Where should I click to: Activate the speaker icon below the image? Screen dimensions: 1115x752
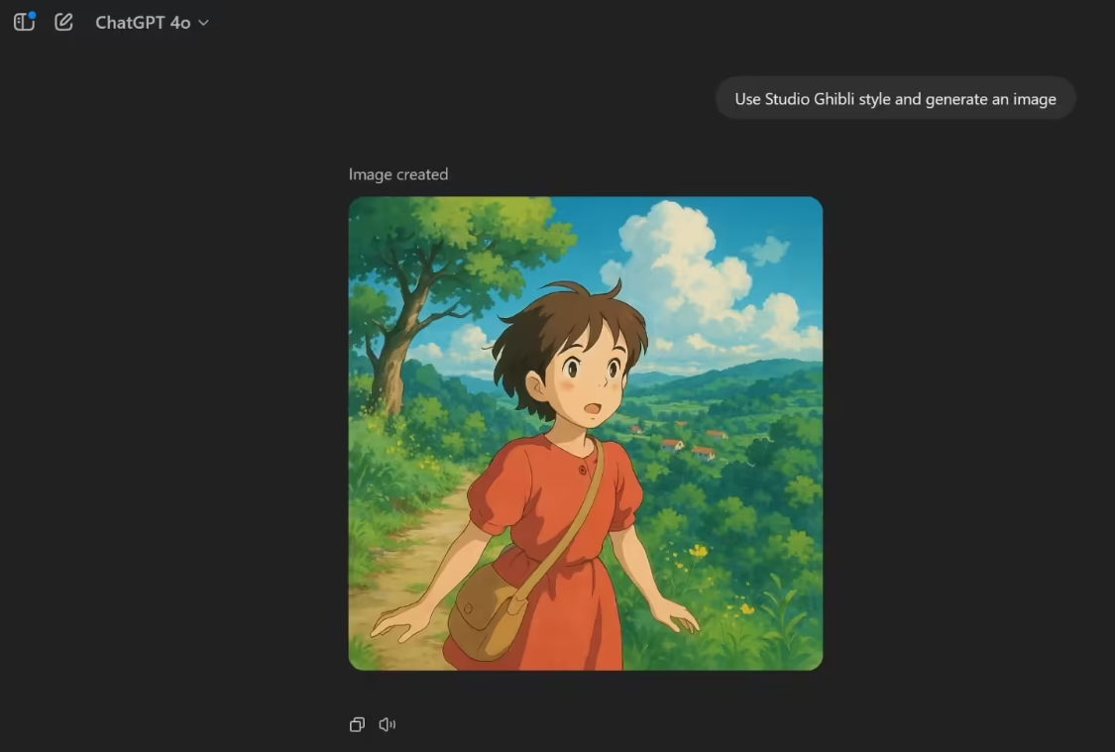tap(386, 724)
